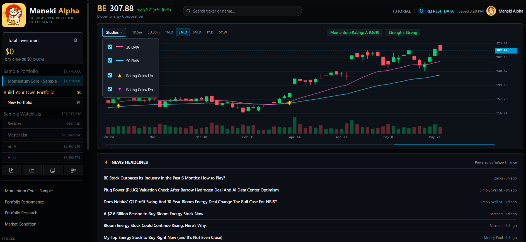
Task: Open 'A $2.6 Billion Reason' headline
Action: point(154,214)
